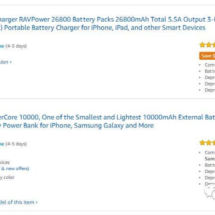Screen dimensions: 215x215
Task: Click the first 'Com' bullet under the Save badge
Action: coord(210,65)
